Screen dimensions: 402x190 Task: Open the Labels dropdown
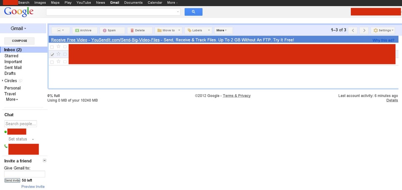click(x=198, y=31)
